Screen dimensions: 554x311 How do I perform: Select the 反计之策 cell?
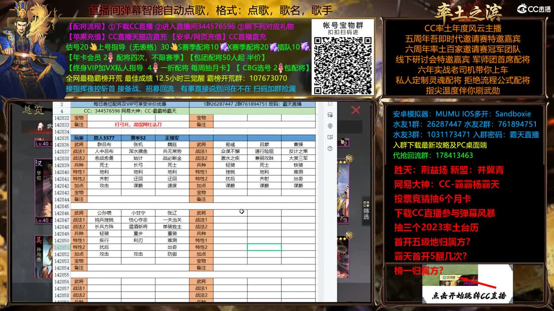point(298,152)
